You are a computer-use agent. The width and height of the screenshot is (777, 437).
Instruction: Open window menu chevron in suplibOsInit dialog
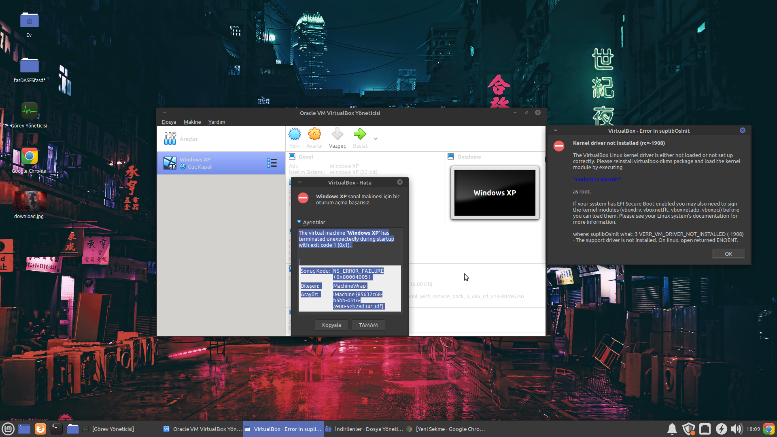[x=556, y=131]
